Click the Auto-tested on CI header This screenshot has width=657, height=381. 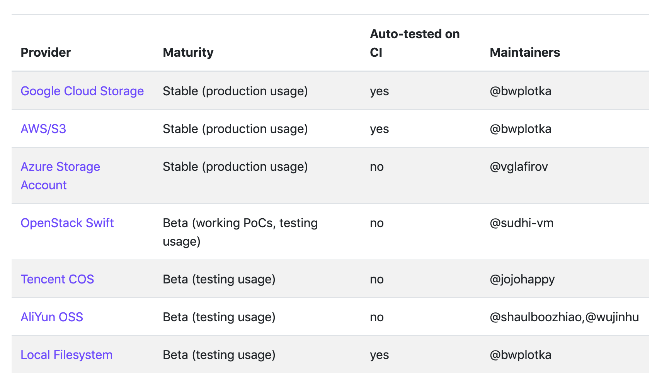(x=415, y=43)
